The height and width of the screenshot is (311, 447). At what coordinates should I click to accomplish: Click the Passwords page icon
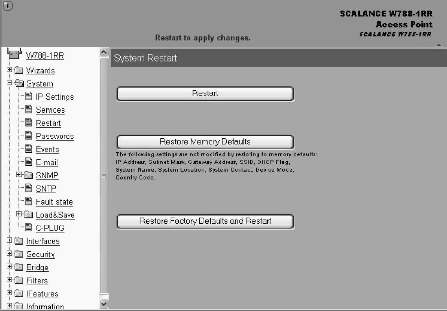(x=29, y=135)
